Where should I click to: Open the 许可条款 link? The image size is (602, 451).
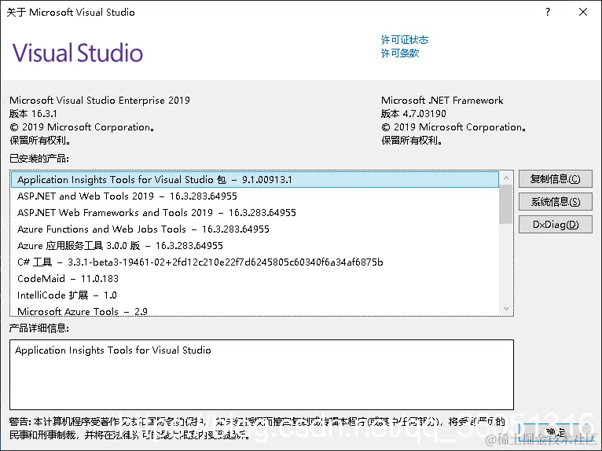point(400,53)
